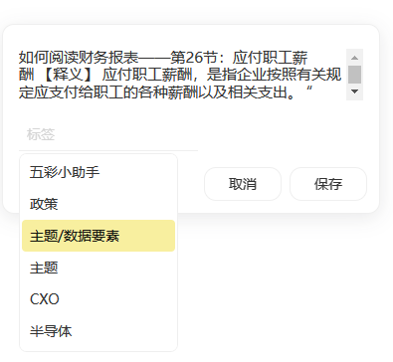Select the 半导体 tag option
Image resolution: width=393 pixels, height=362 pixels.
coord(98,331)
